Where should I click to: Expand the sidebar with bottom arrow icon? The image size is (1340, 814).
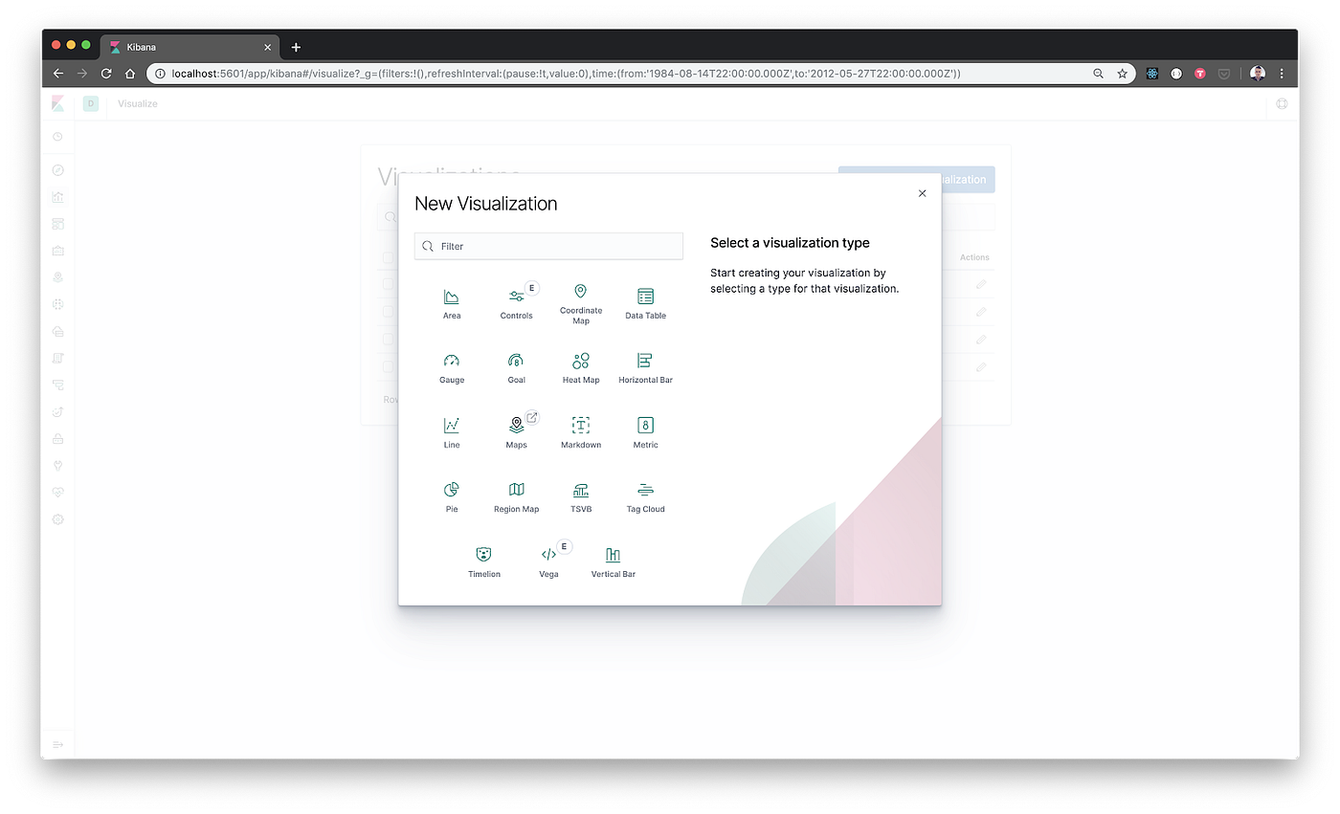[x=57, y=744]
